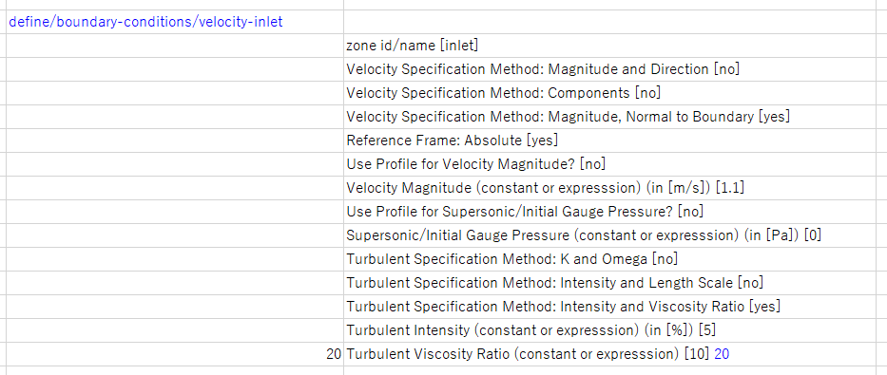This screenshot has width=887, height=375.
Task: Click the zone id/name [inlet] cell
Action: click(615, 46)
